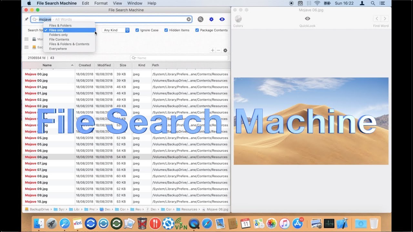Viewport: 413px width, 232px height.
Task: Sort results by Created column
Action: click(85, 65)
